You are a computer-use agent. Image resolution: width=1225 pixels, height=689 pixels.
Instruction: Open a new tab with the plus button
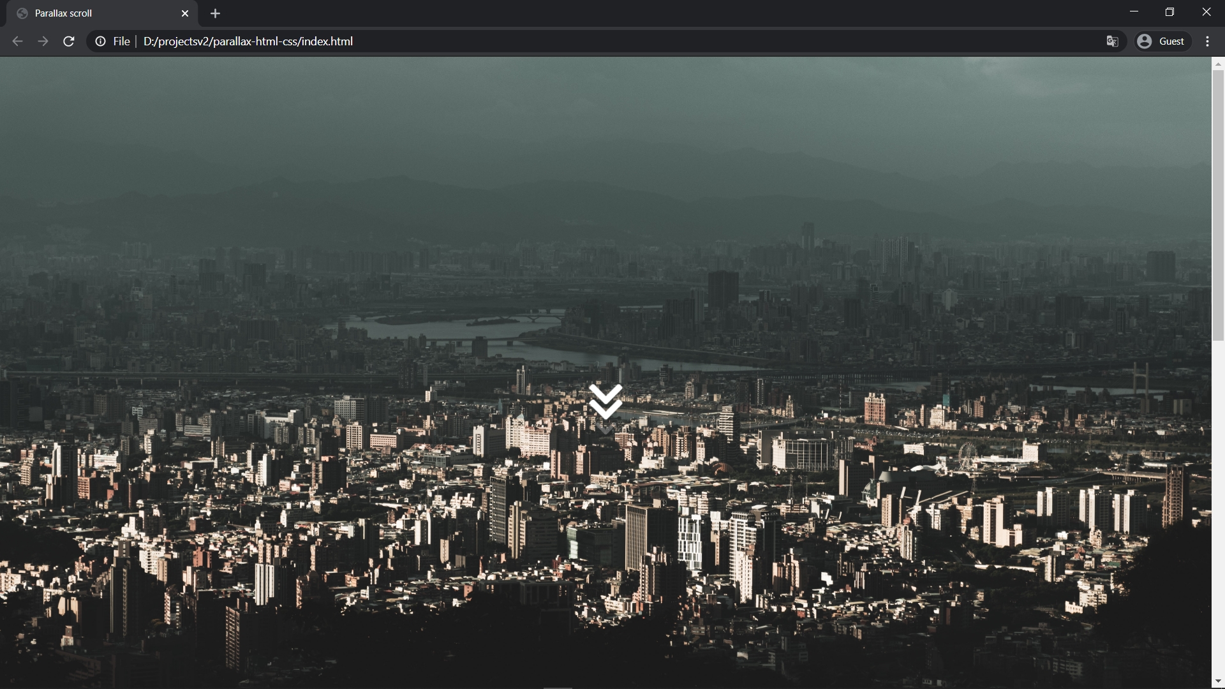(215, 13)
